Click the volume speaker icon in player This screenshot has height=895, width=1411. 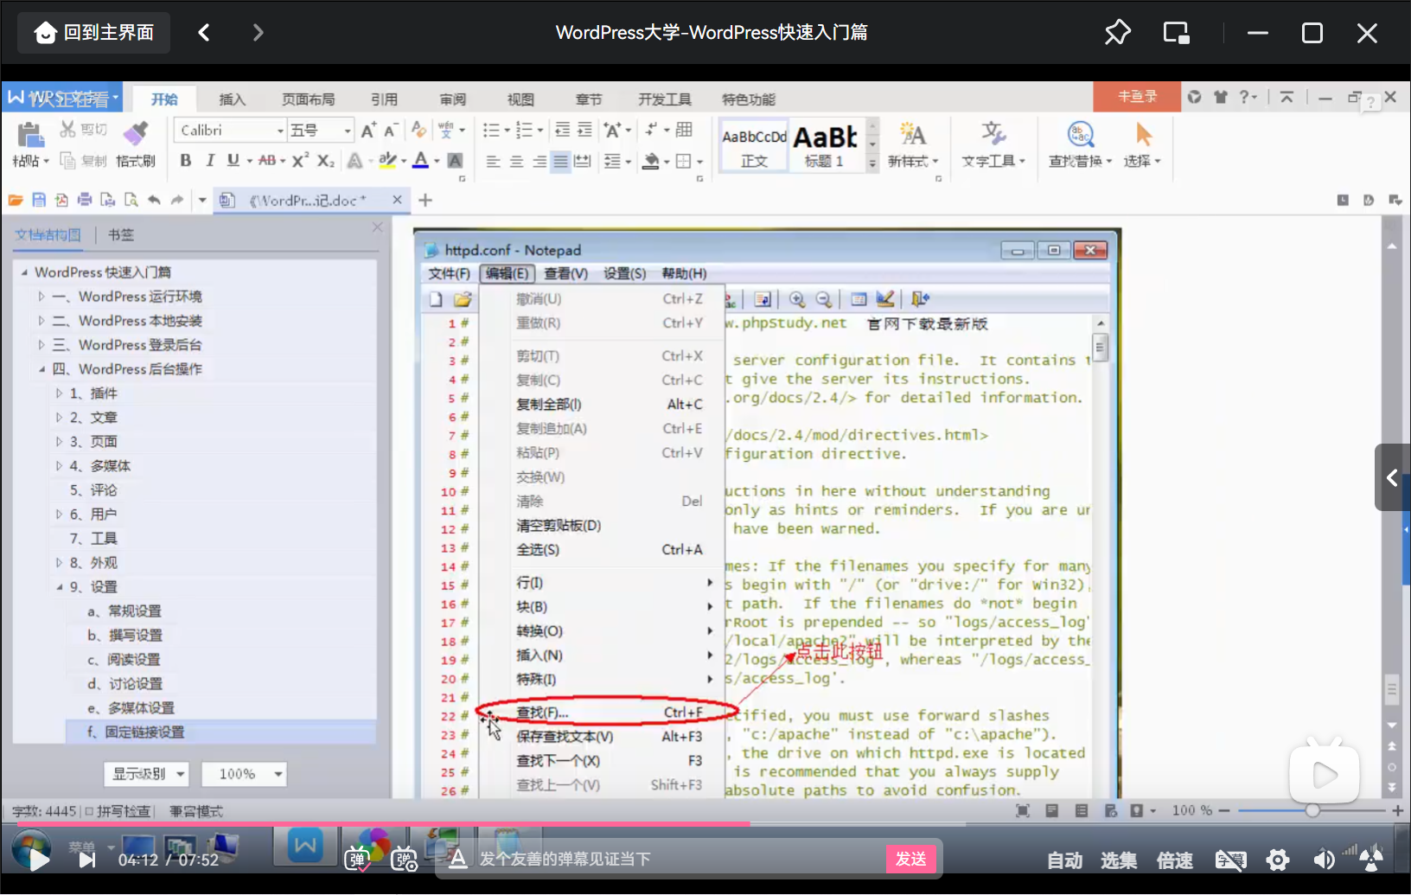click(1324, 860)
